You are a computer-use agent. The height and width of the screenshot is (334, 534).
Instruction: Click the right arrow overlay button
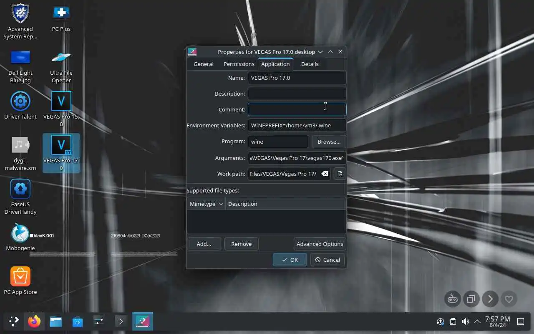pyautogui.click(x=490, y=299)
